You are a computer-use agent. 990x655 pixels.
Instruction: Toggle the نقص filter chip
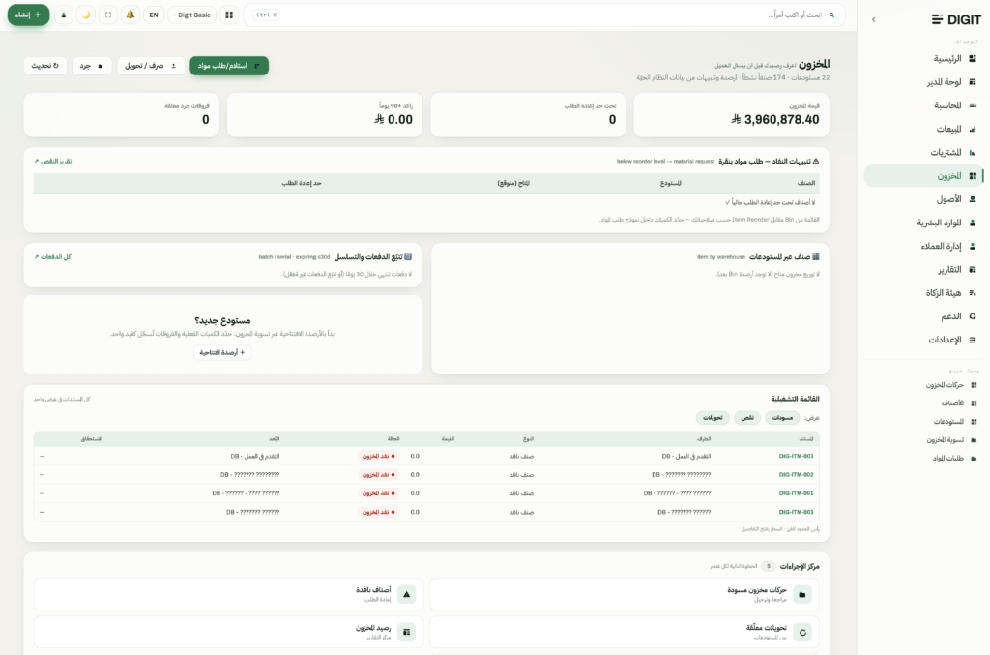[747, 418]
